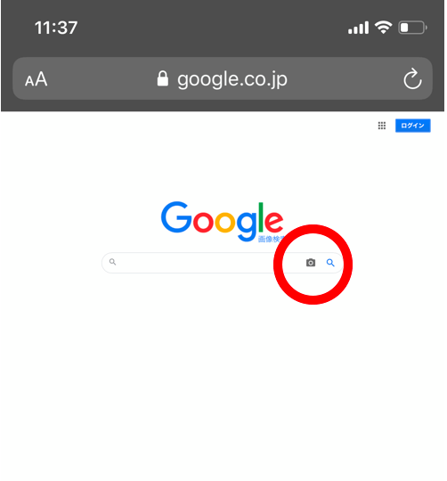Viewport: 447px width, 481px height.
Task: Click the blue search magnifier button
Action: click(x=330, y=263)
